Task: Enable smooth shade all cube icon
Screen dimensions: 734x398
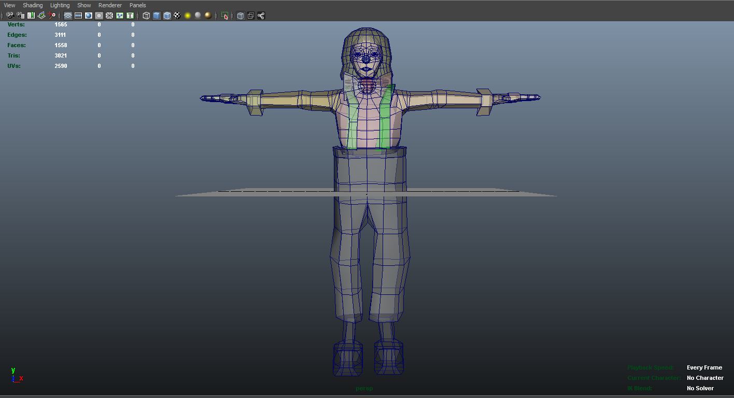Action: point(157,16)
